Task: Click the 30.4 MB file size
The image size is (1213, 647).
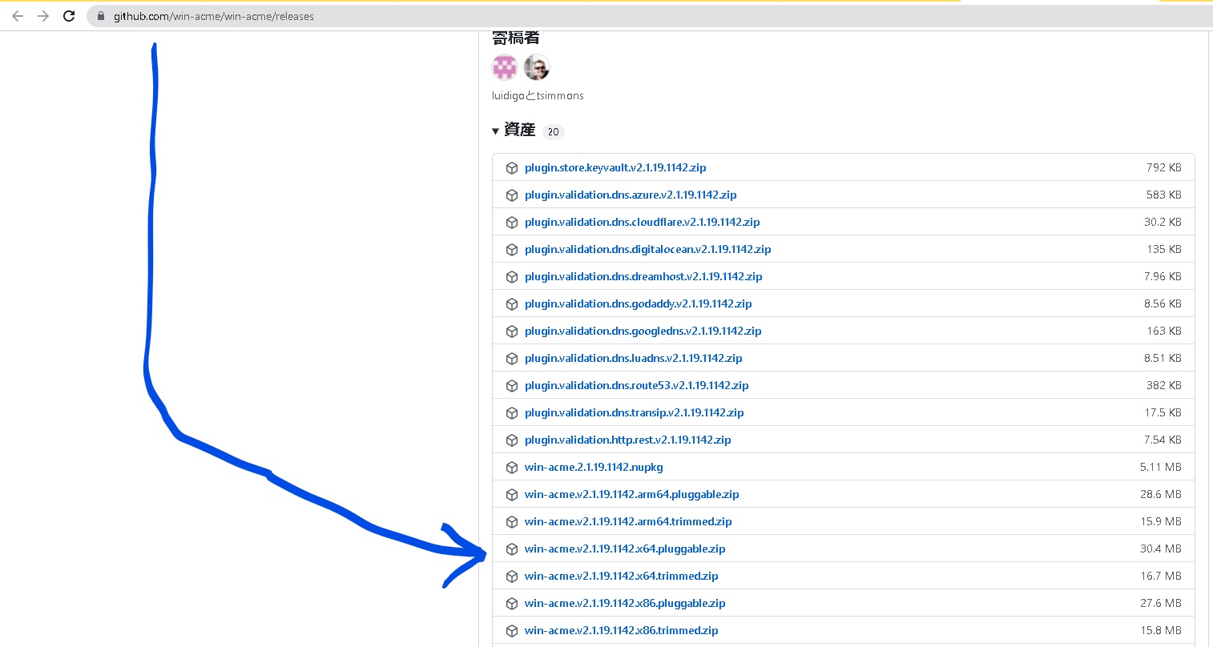Action: point(1161,549)
